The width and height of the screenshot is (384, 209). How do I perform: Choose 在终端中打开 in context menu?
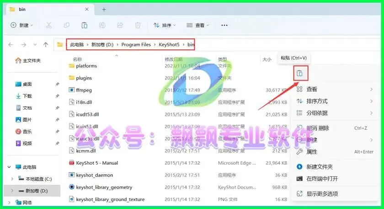[x=335, y=179]
